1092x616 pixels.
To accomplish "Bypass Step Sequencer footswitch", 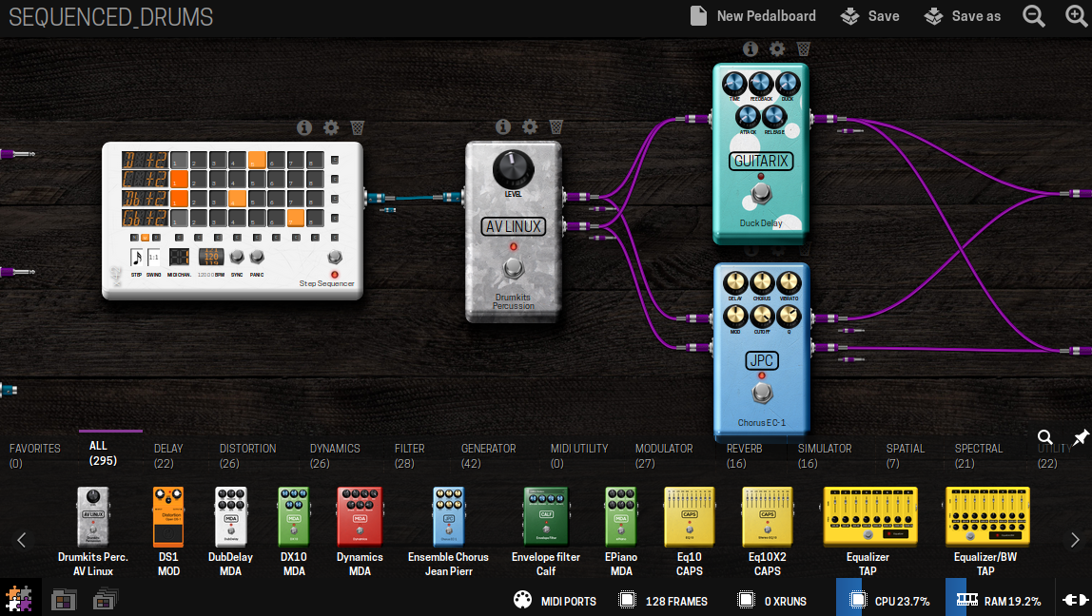I will pyautogui.click(x=335, y=258).
